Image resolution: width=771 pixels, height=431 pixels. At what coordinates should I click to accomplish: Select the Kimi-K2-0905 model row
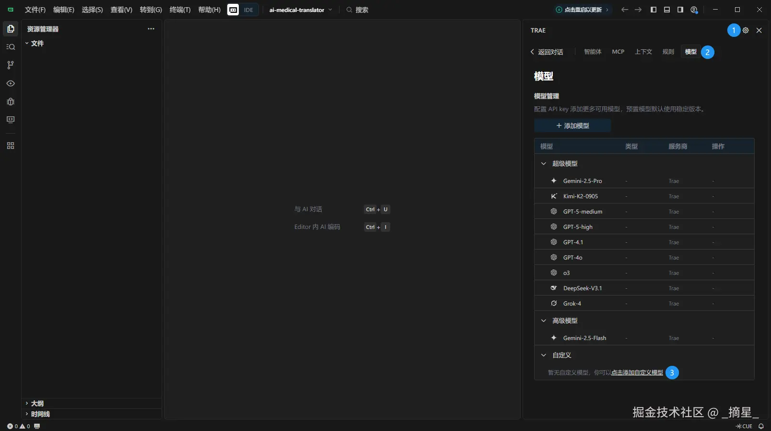point(644,196)
